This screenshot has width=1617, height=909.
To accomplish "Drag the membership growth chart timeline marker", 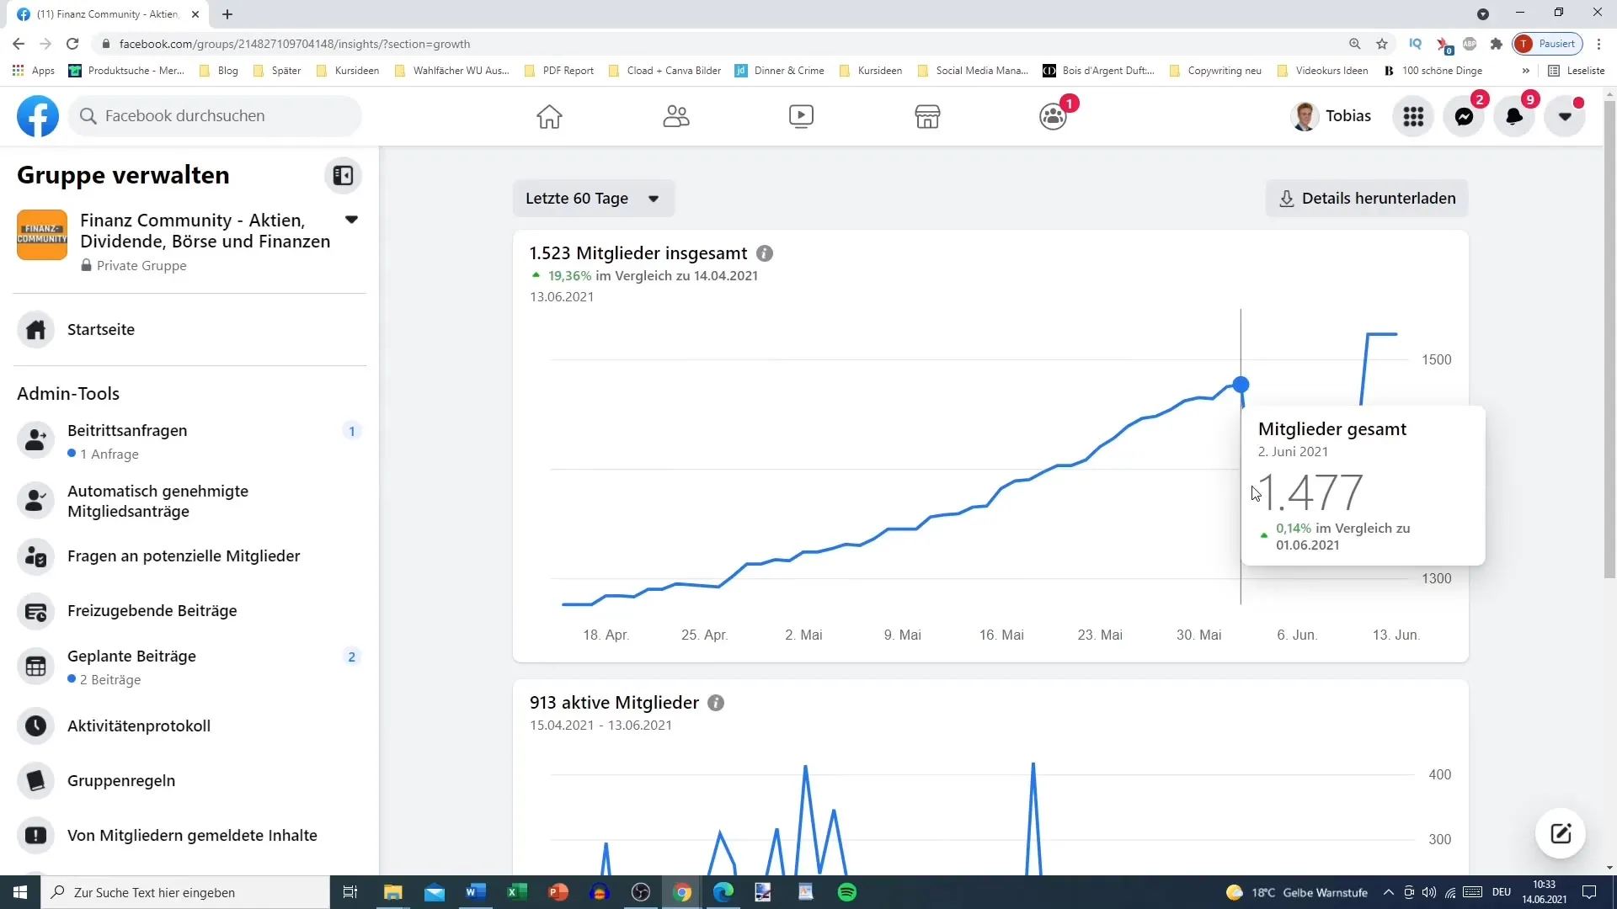I will [1241, 385].
